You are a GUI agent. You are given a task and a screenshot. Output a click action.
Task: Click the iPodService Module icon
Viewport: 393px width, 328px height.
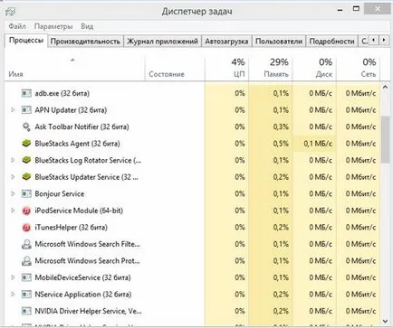click(26, 211)
